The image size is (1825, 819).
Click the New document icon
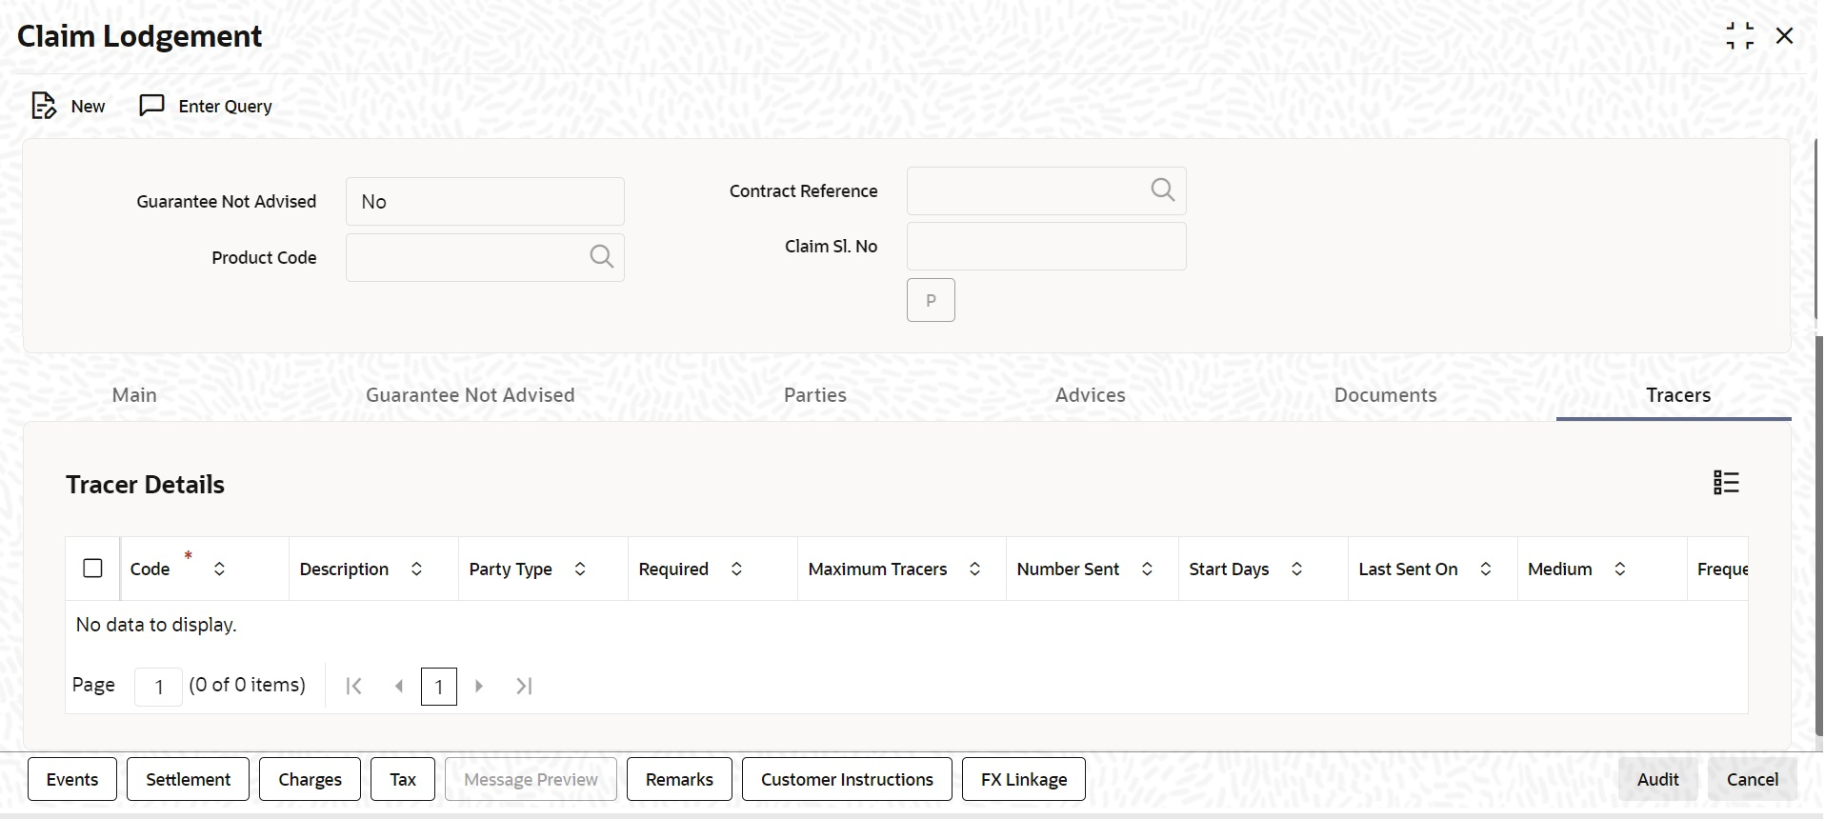click(x=44, y=106)
